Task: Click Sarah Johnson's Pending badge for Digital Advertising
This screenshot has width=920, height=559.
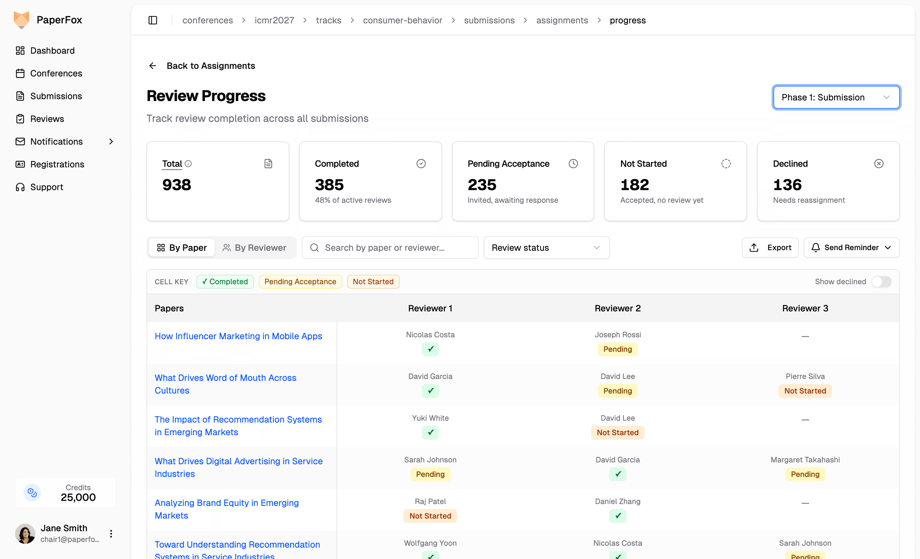Action: click(430, 474)
